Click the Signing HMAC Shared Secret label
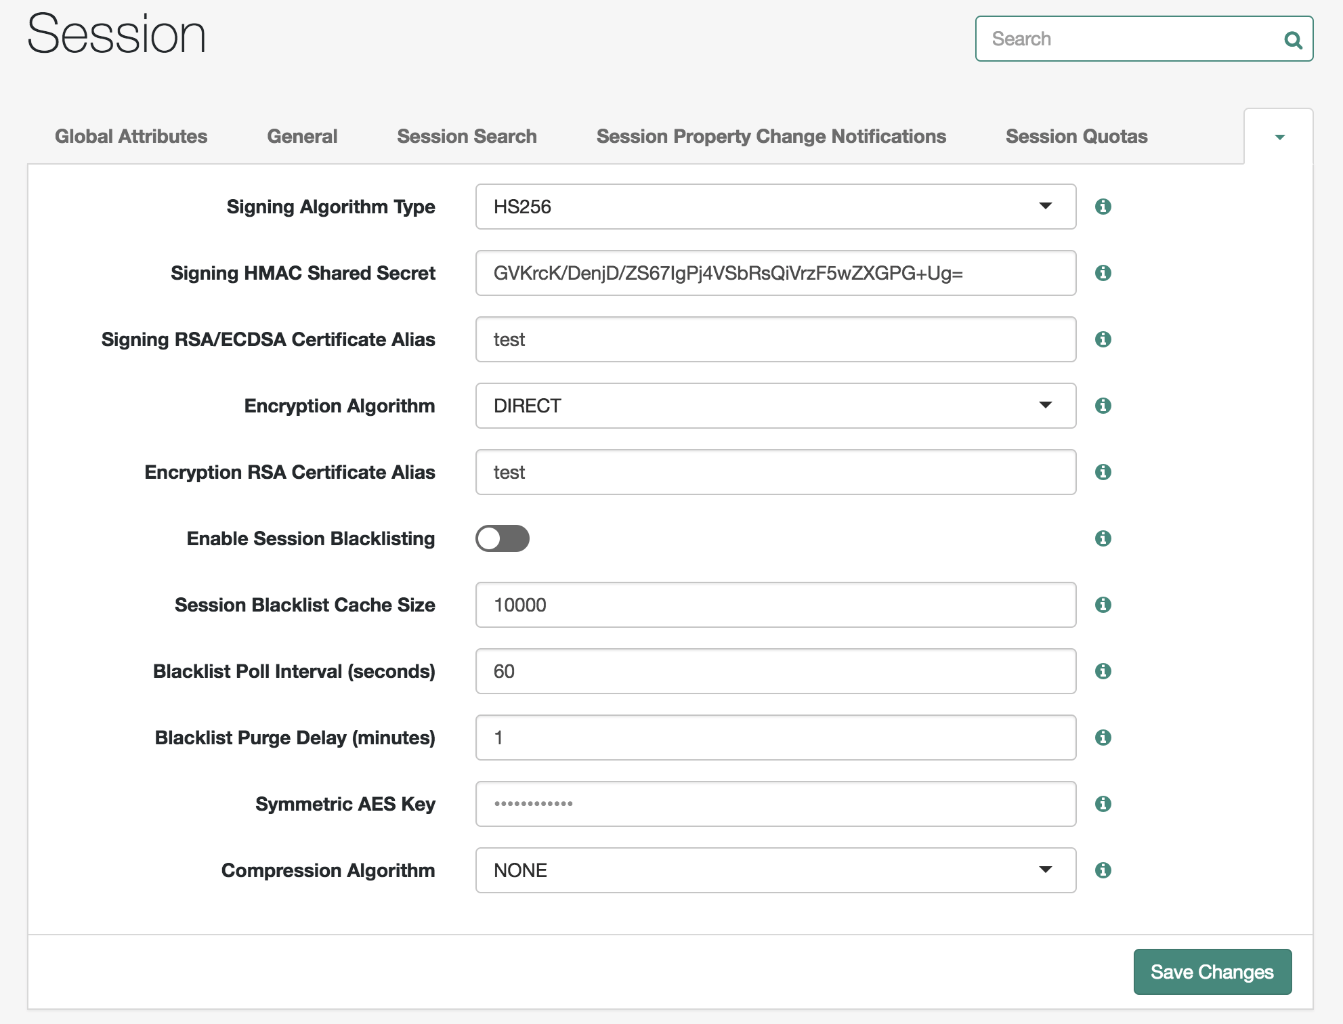The image size is (1343, 1024). (303, 273)
